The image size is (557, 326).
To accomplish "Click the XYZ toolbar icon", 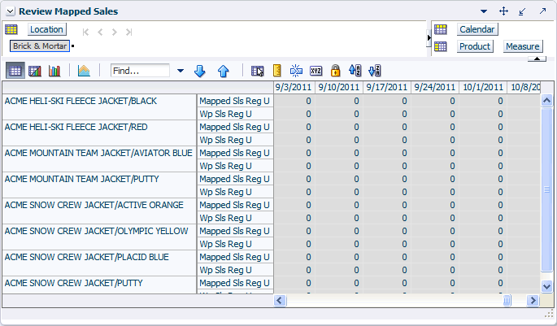I will [x=315, y=71].
